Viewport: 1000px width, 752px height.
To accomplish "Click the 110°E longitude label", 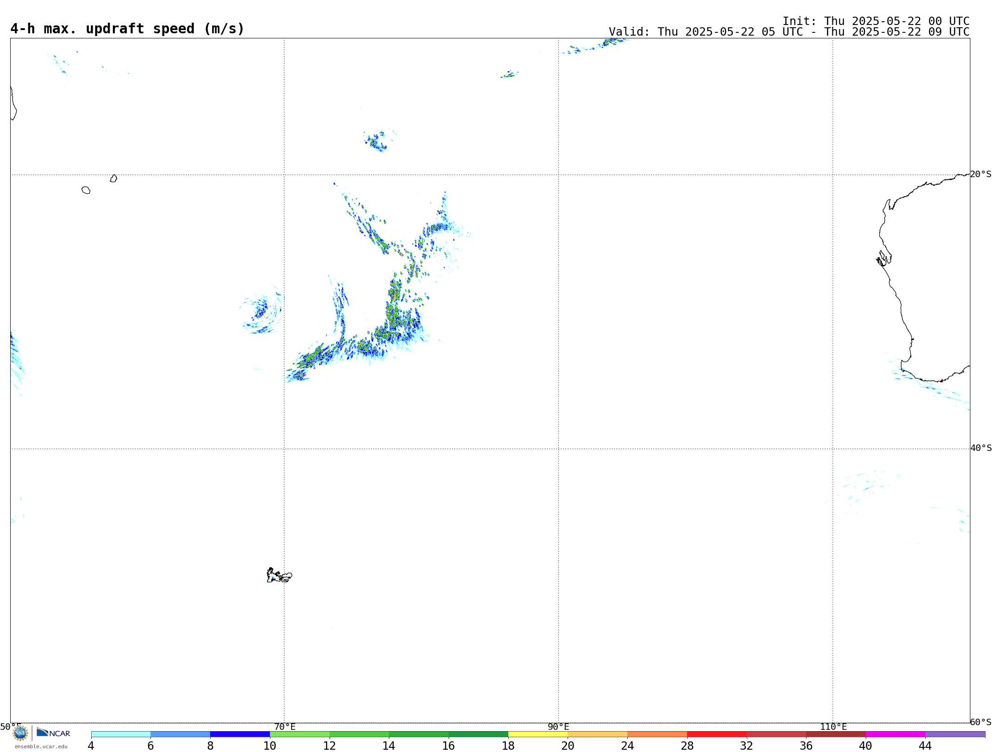I will click(x=833, y=727).
